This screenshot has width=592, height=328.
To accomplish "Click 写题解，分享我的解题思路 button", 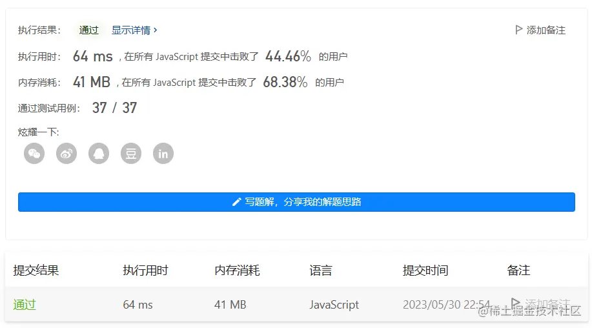I will pos(296,202).
